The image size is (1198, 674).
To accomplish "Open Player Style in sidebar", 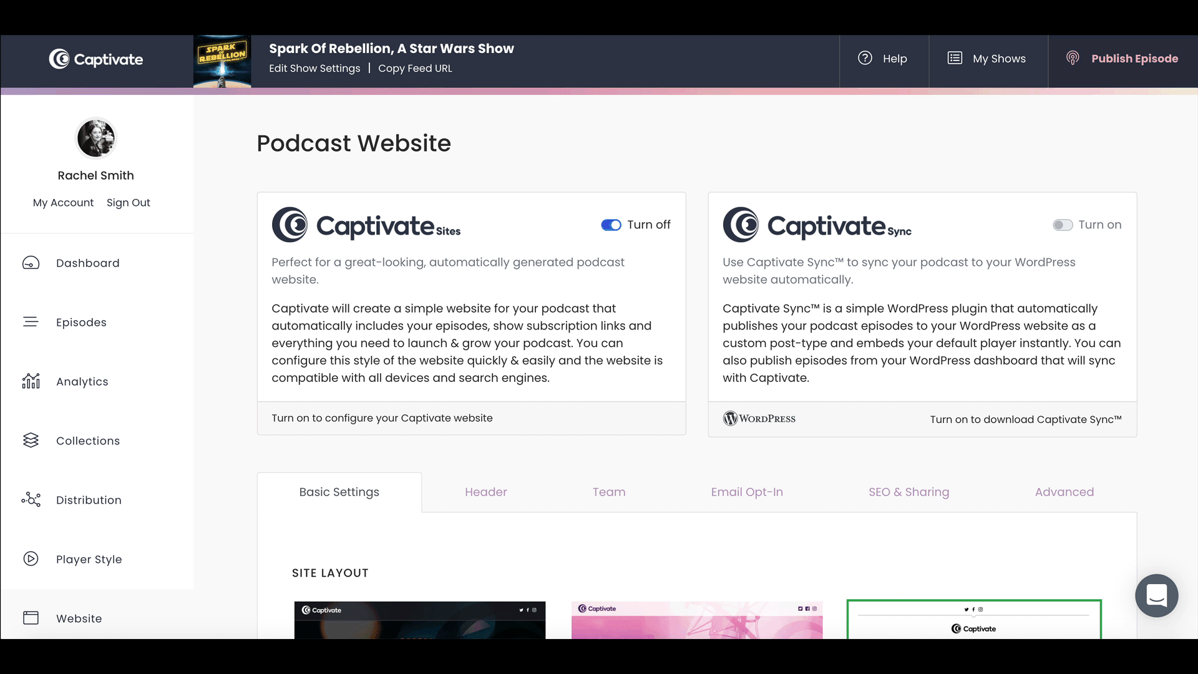I will 89,559.
